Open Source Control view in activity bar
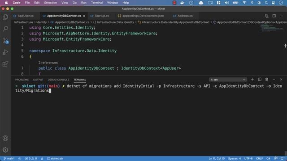The width and height of the screenshot is (287, 161). pos(5,41)
